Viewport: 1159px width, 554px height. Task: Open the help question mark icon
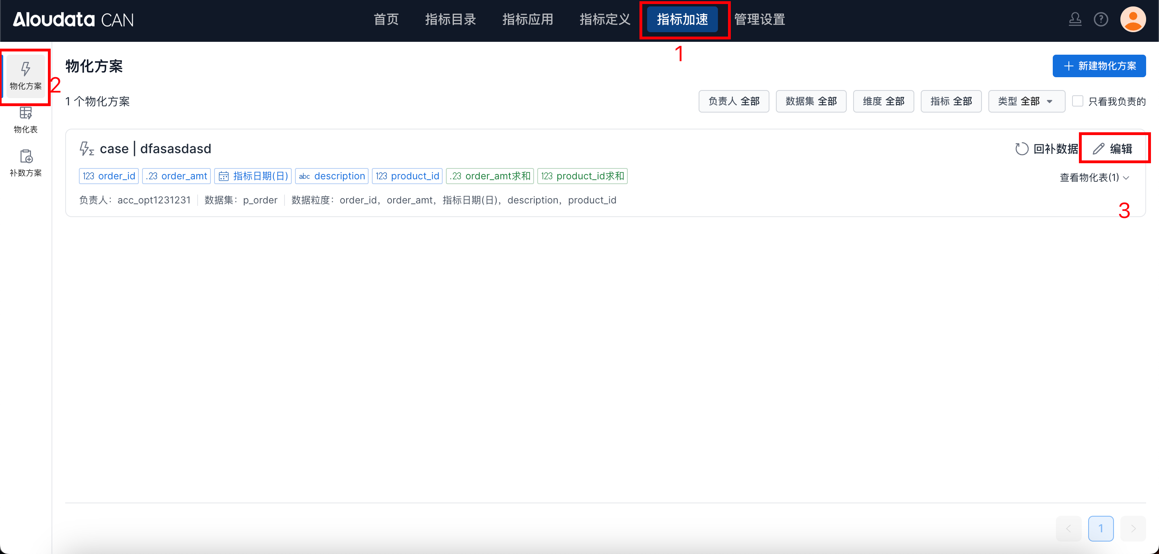(x=1101, y=19)
